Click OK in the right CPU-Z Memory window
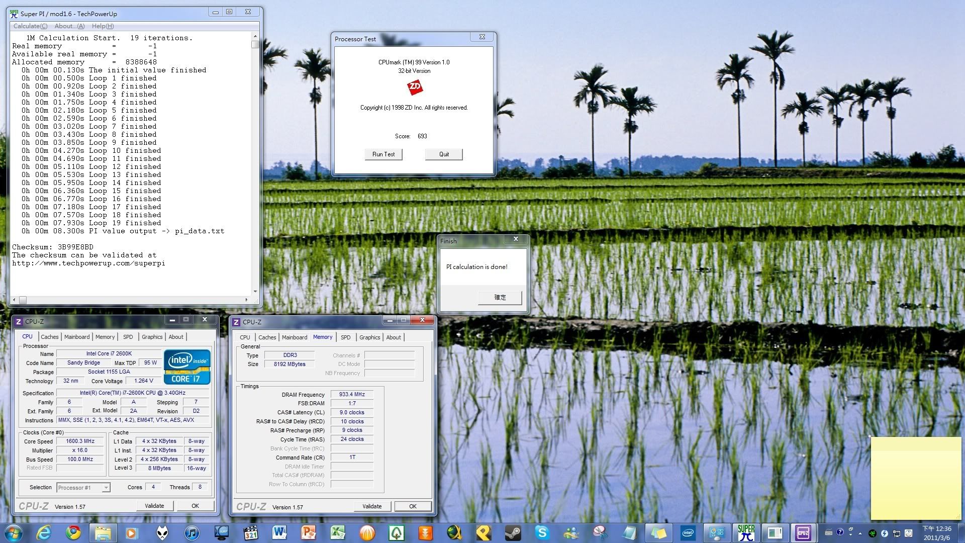Screen dimensions: 965x543 point(413,506)
